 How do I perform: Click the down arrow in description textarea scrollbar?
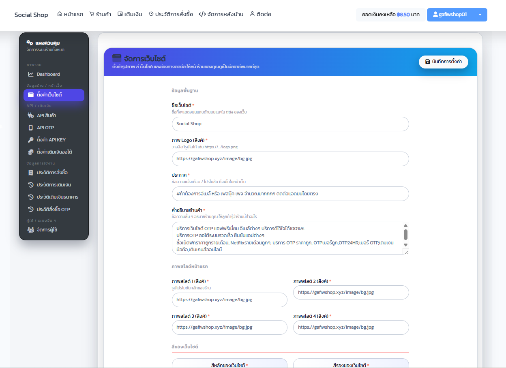(x=405, y=245)
